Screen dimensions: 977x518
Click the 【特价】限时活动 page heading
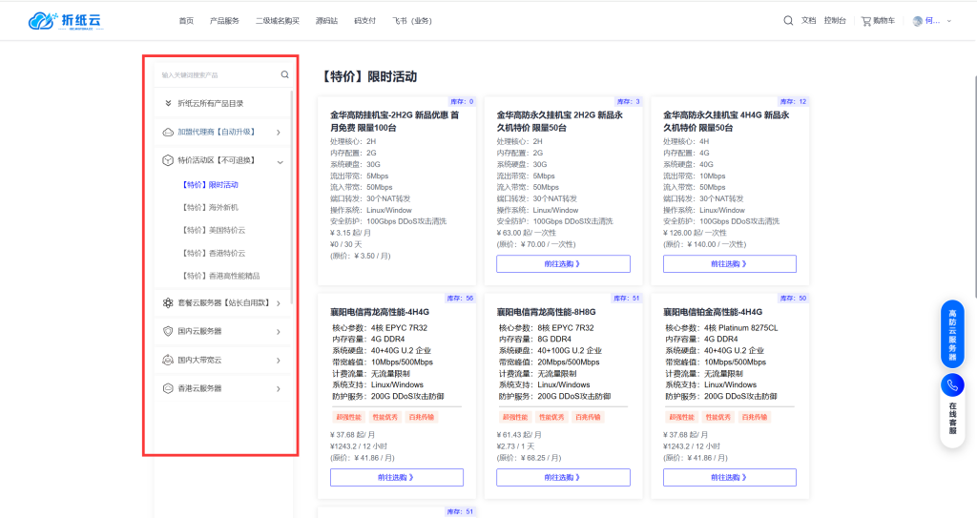click(367, 76)
